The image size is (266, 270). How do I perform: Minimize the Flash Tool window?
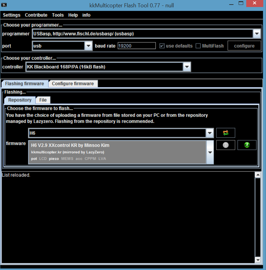[x=231, y=4]
